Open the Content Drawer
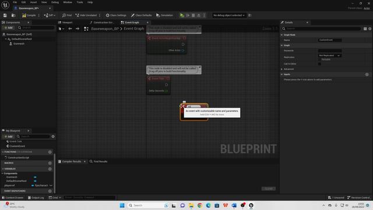Image resolution: width=373 pixels, height=210 pixels. [x=13, y=198]
